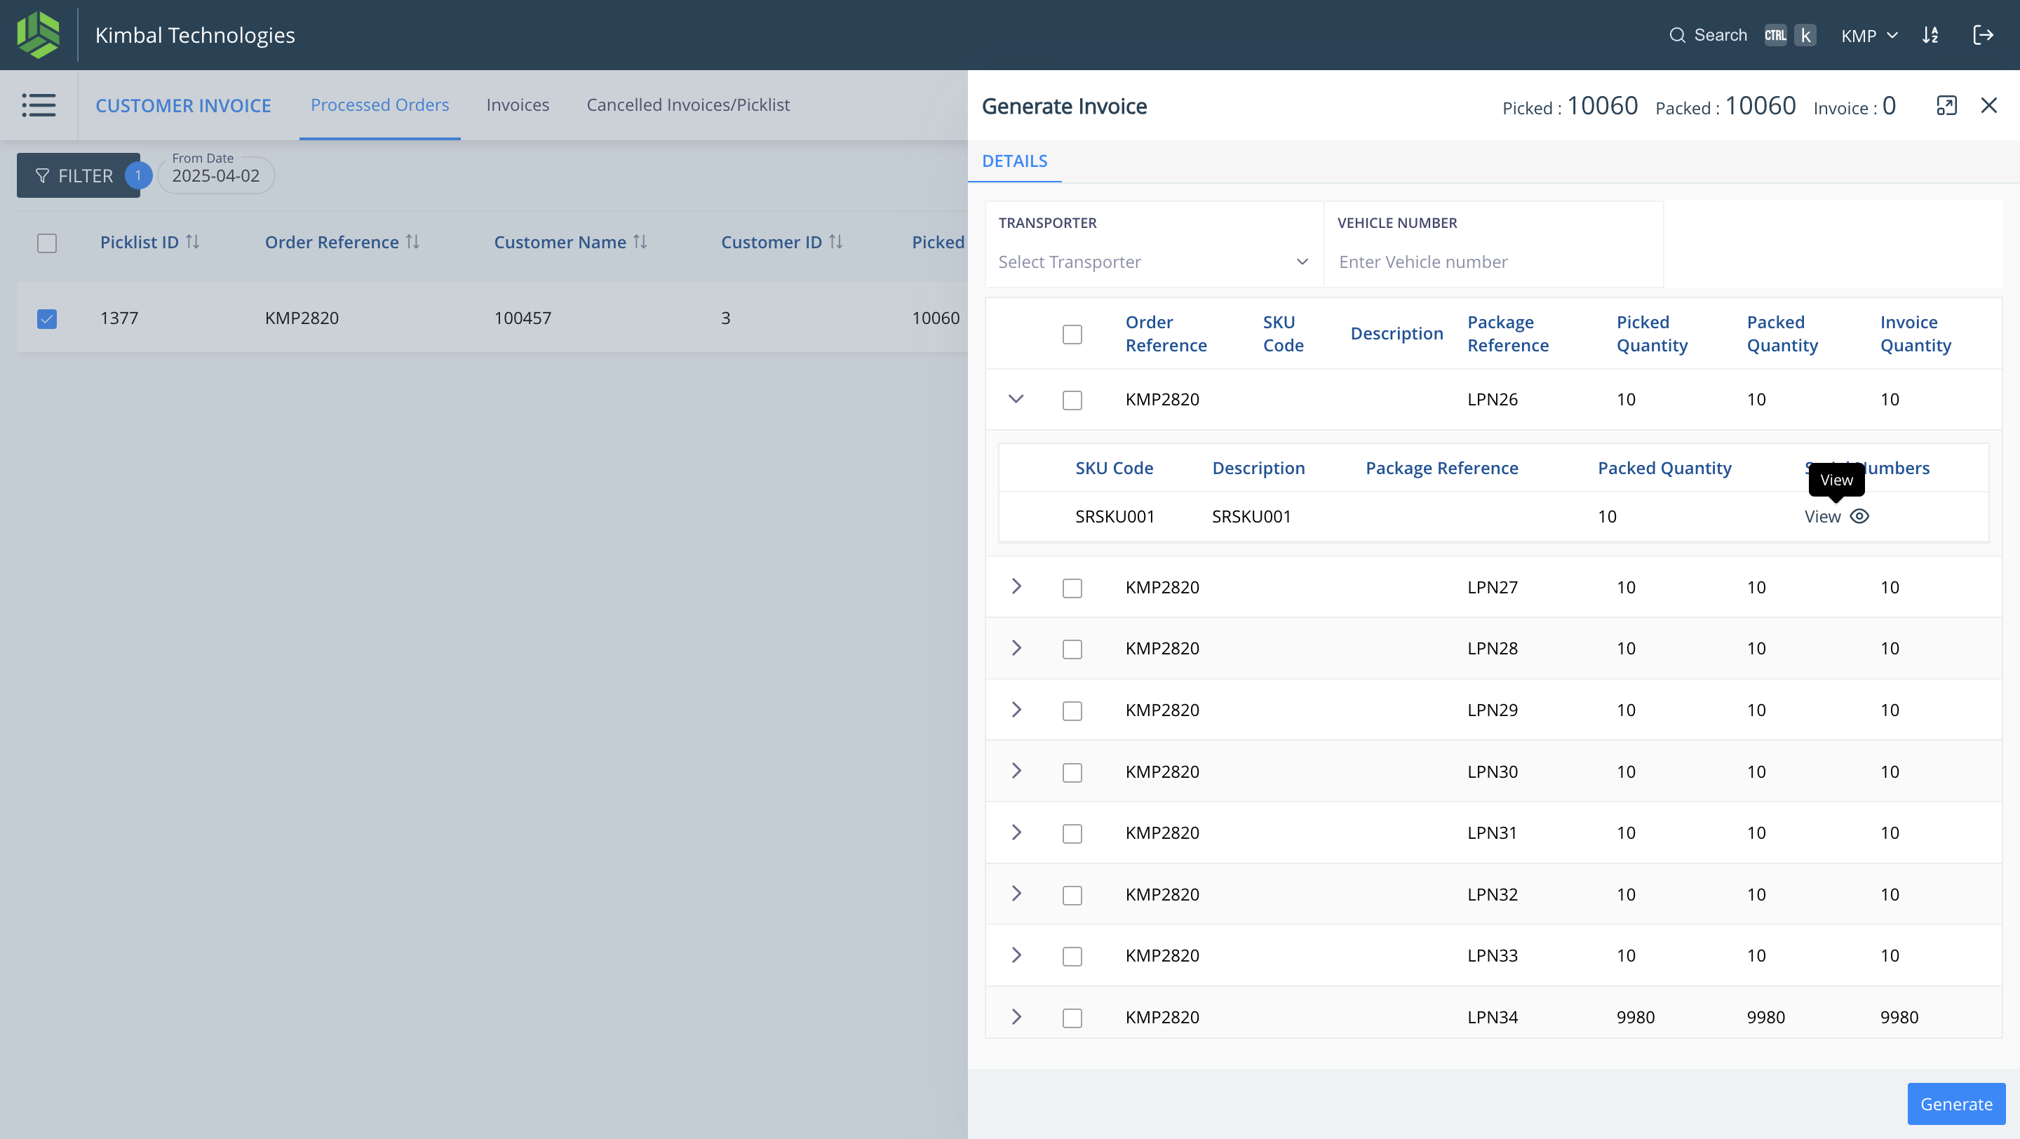Viewport: 2020px width, 1139px height.
Task: Check the LPN33 row checkbox
Action: pos(1072,957)
